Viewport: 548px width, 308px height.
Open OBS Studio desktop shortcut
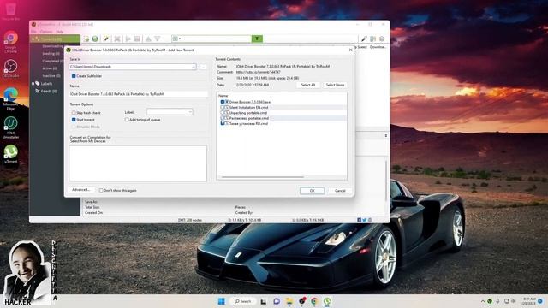point(10,68)
